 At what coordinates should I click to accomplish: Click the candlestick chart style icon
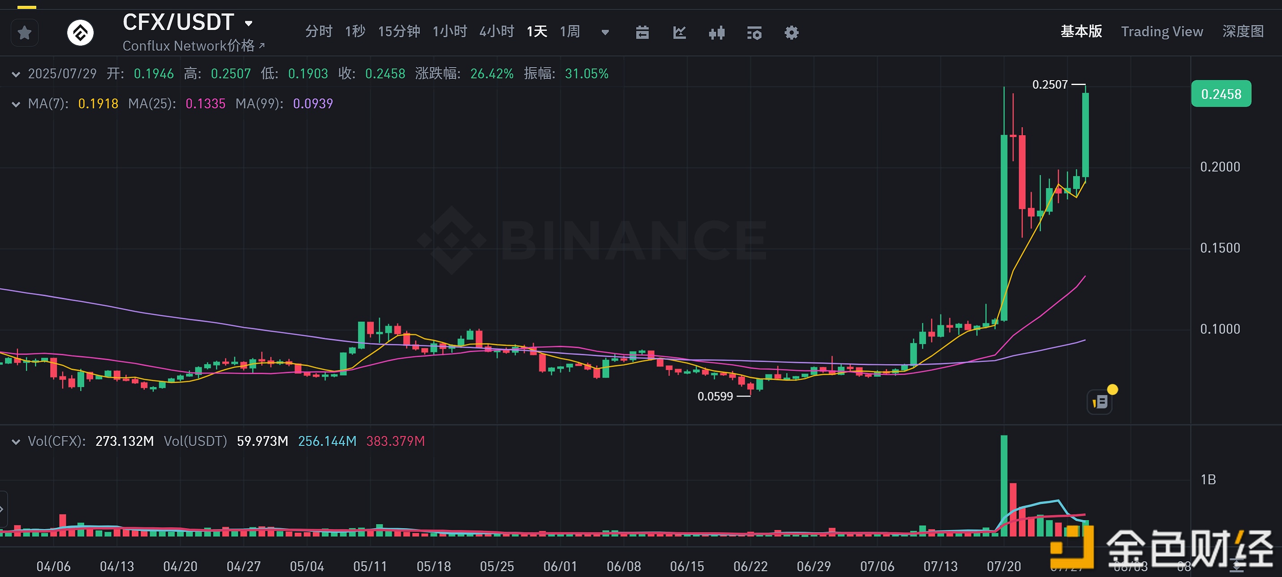coord(717,33)
